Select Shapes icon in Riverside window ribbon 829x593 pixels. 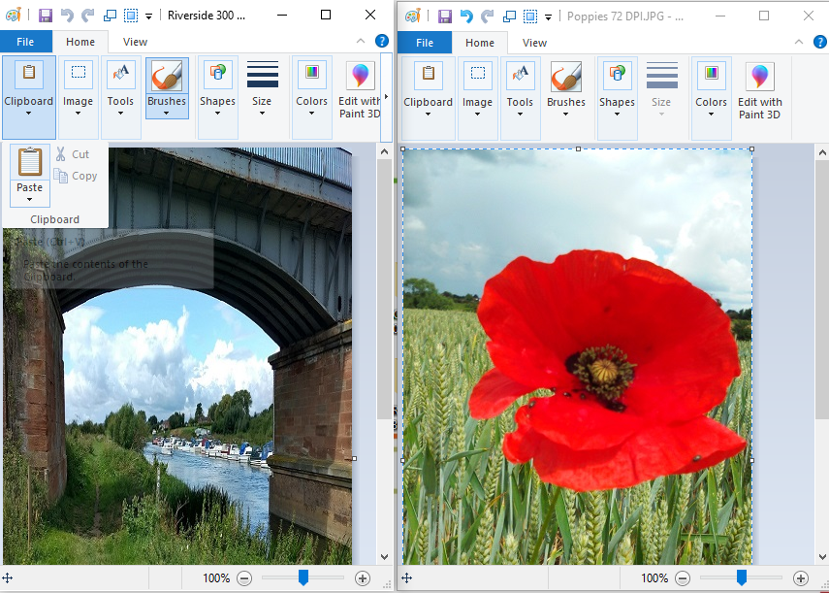point(217,75)
